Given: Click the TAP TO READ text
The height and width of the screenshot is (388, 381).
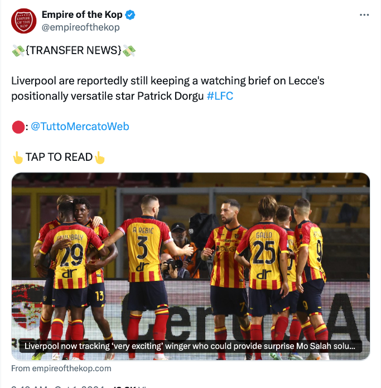Looking at the screenshot, I should [x=59, y=157].
